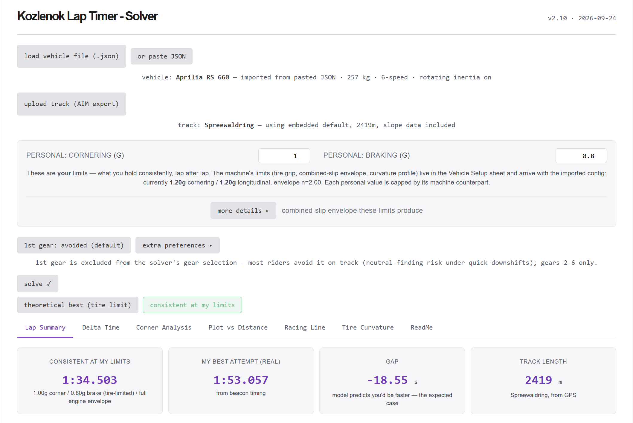Edit the personal cornering G field

[284, 156]
